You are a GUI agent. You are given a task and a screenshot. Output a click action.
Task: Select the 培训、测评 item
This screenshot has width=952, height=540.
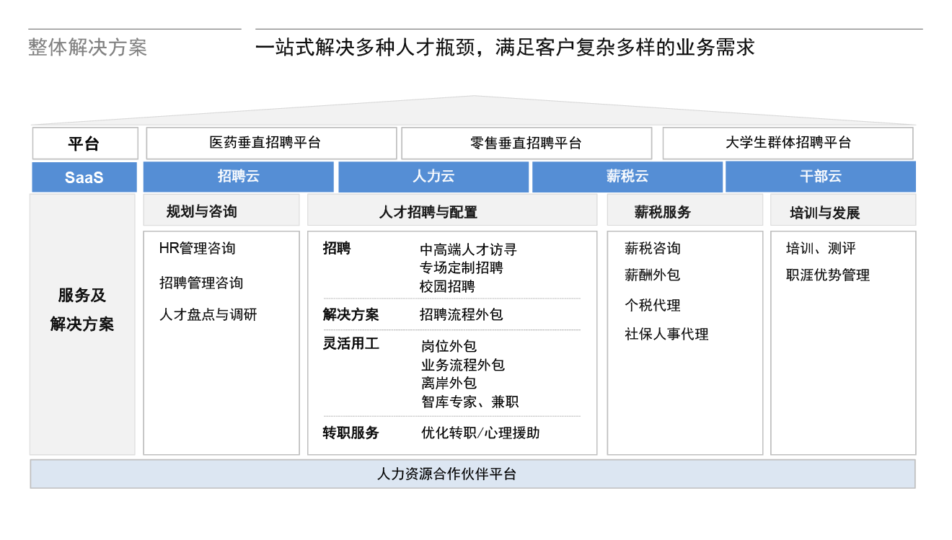pos(821,249)
